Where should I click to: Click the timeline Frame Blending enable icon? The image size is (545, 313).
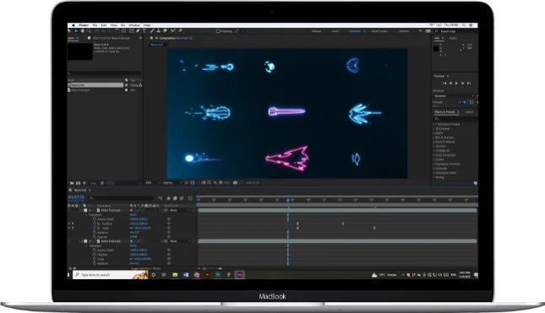tap(175, 198)
